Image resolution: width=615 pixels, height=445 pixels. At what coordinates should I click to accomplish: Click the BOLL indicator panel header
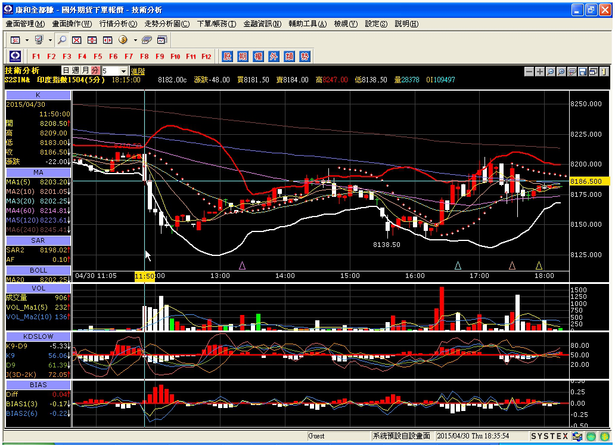click(38, 270)
